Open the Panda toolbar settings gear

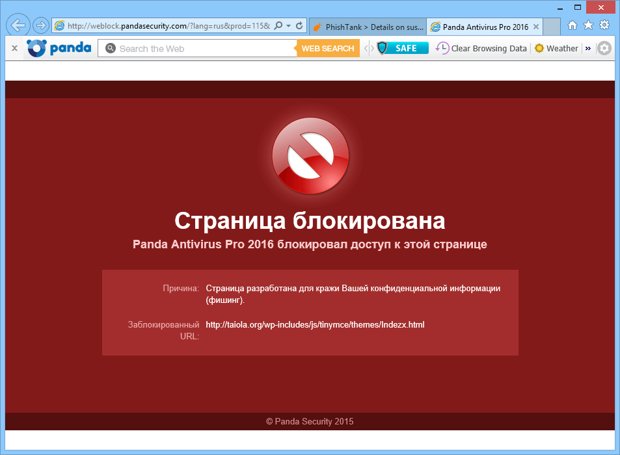[604, 48]
